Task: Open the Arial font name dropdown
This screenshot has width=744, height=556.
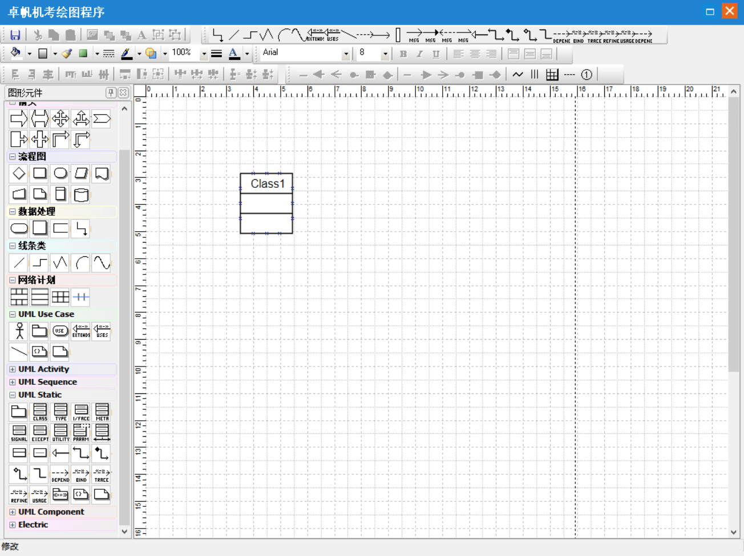Action: click(346, 54)
